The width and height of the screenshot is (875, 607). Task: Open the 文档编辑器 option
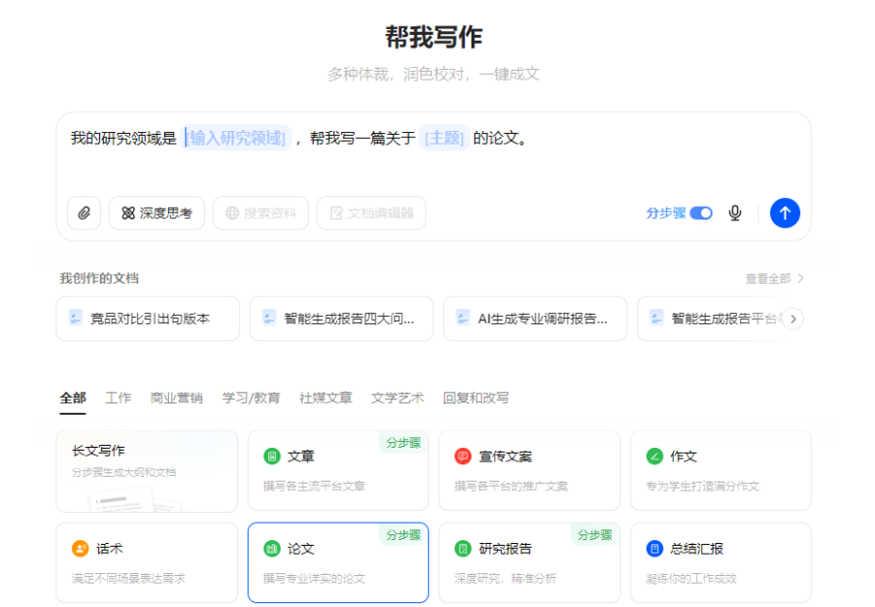[x=371, y=213]
